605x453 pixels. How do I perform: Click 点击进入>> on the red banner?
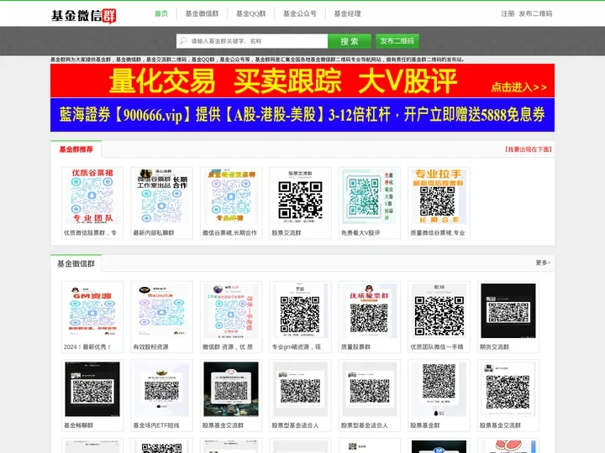click(518, 87)
